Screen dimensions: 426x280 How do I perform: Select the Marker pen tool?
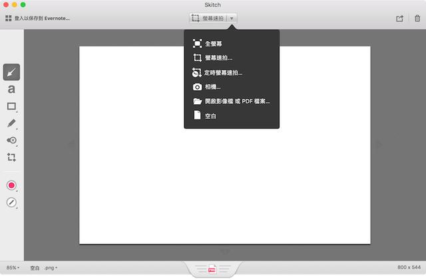point(11,123)
